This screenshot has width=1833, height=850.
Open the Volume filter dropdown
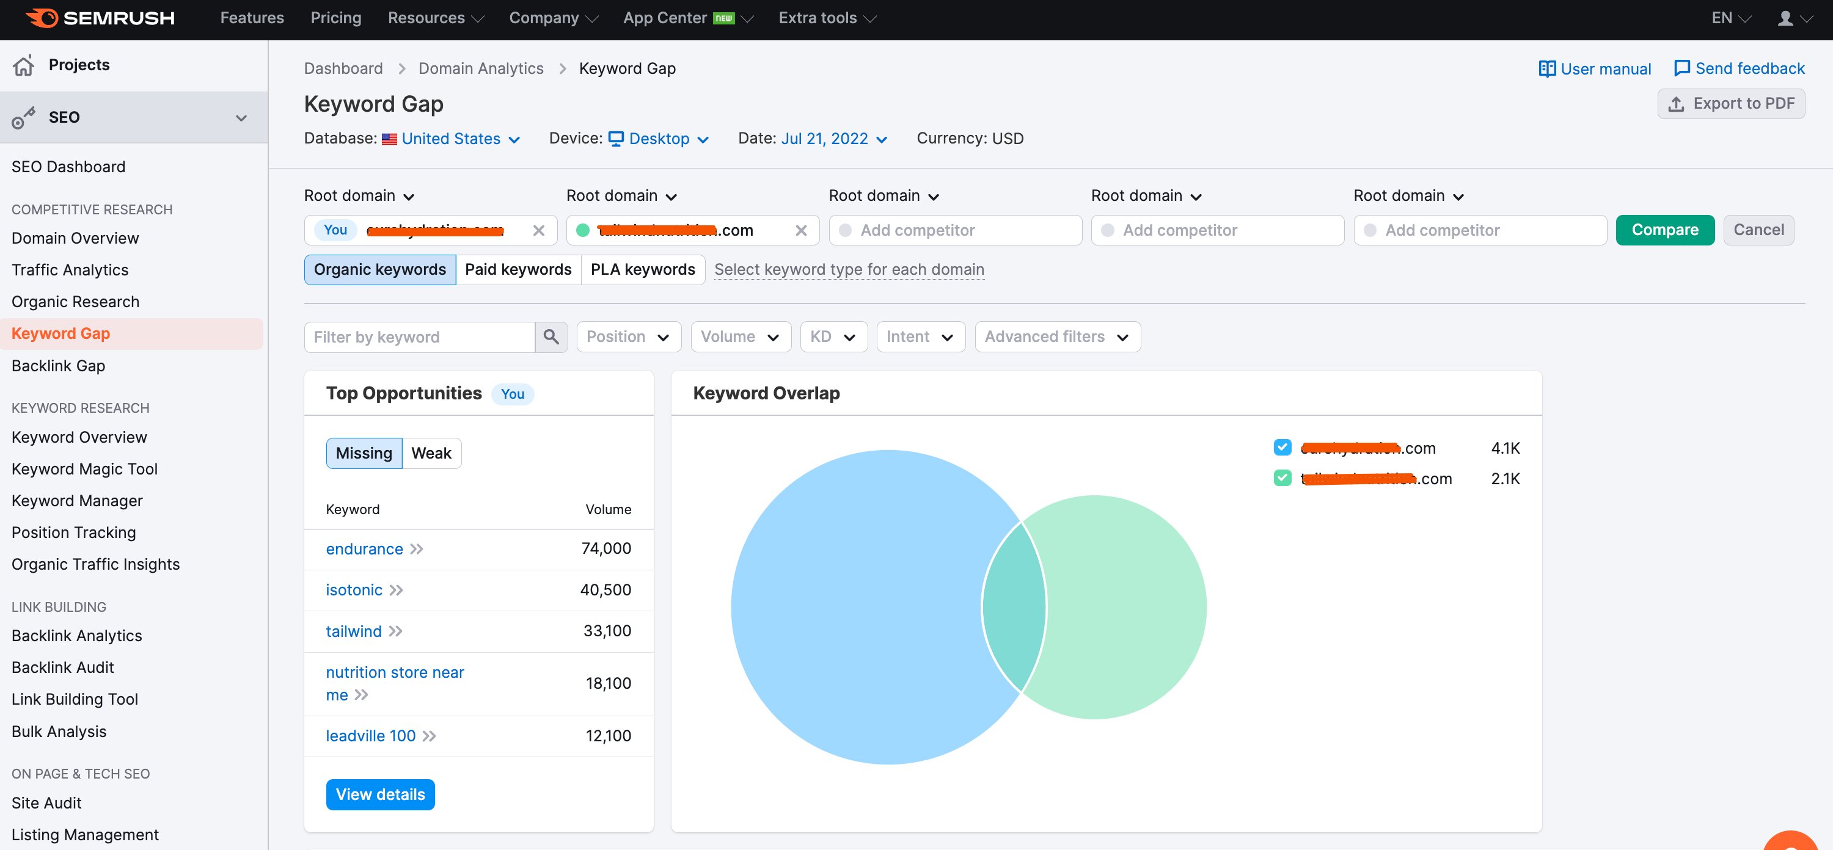coord(741,336)
